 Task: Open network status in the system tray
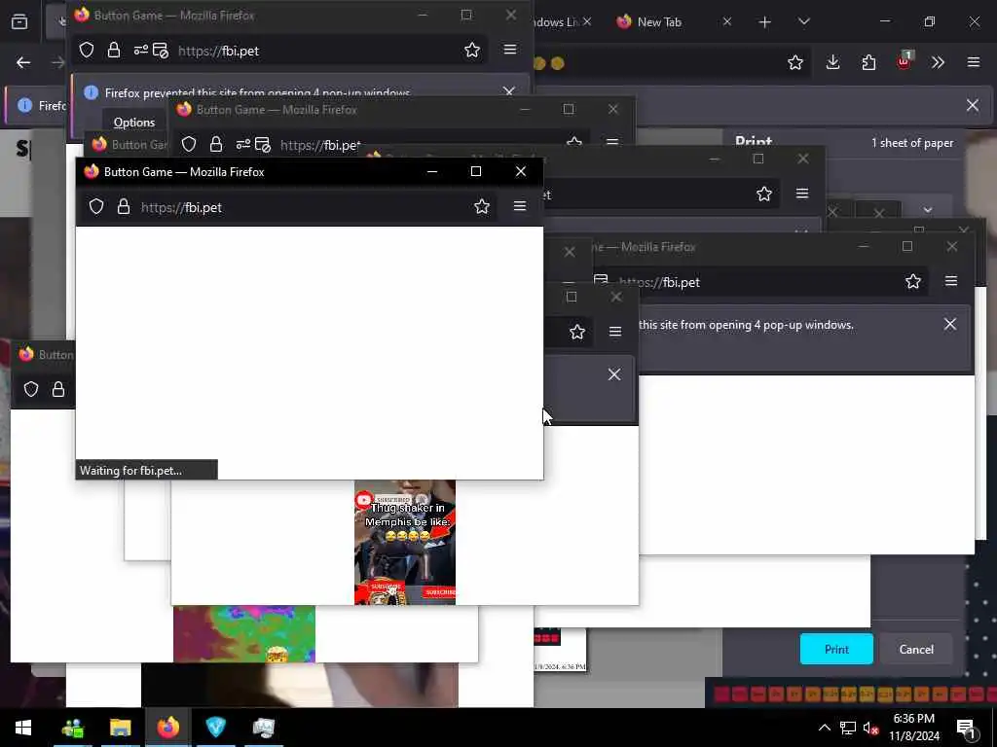847,728
